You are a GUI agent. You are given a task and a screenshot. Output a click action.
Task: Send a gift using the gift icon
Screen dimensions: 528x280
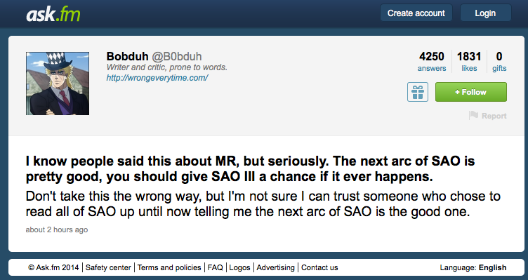[418, 92]
